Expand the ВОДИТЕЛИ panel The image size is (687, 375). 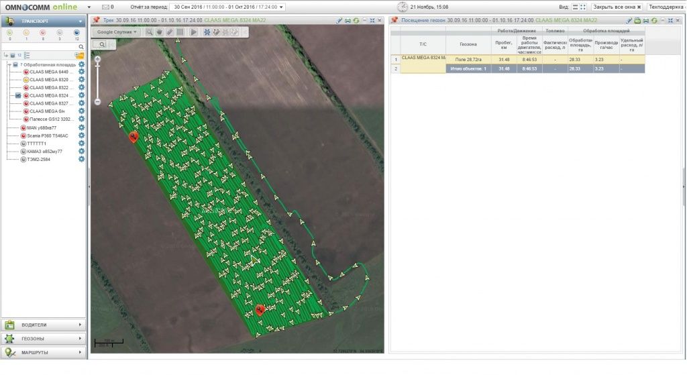(44, 325)
